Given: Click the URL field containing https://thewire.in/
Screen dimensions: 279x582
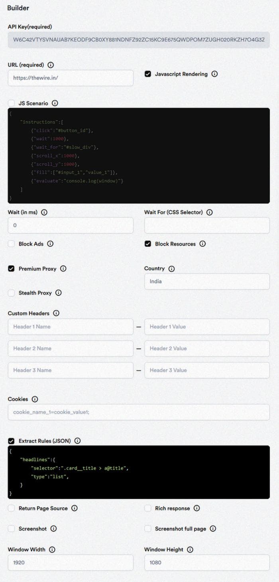Looking at the screenshot, I should click(71, 78).
